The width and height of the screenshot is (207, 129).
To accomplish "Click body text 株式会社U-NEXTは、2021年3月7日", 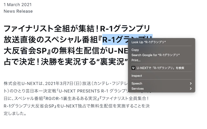I will pos(38,84).
